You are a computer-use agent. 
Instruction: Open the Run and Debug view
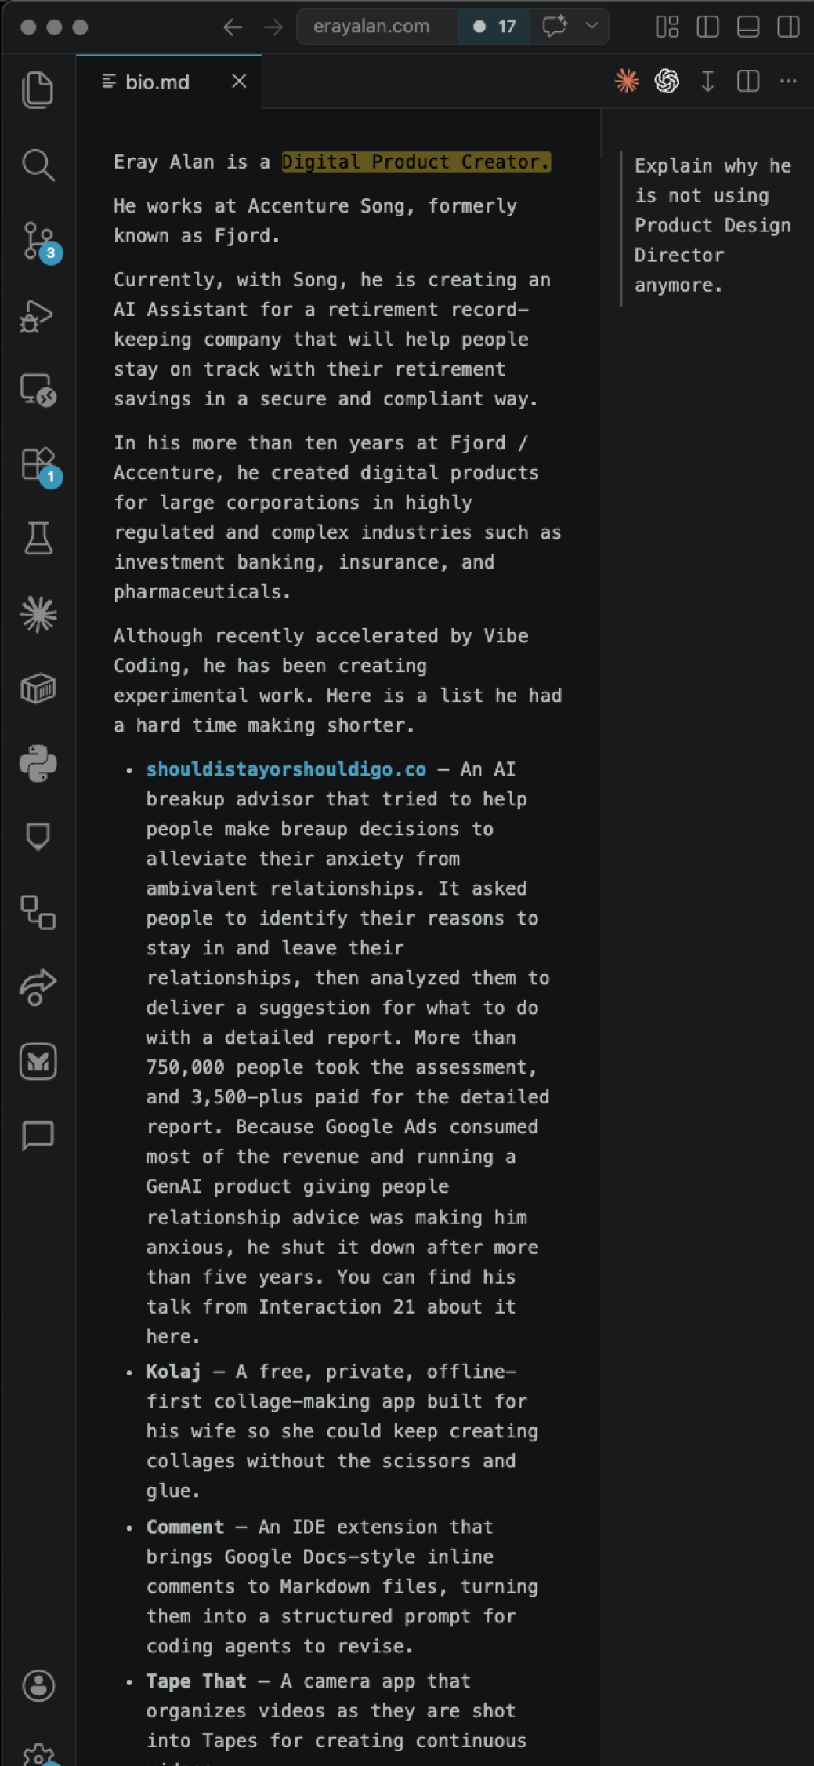38,316
